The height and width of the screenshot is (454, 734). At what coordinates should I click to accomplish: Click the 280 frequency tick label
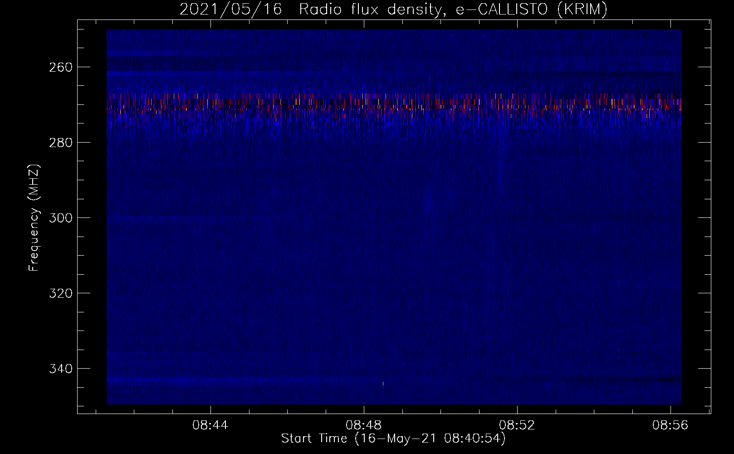[61, 143]
